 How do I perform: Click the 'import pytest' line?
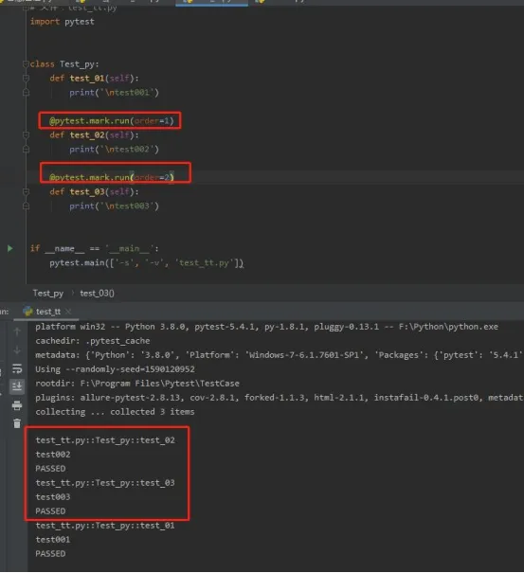tap(63, 22)
